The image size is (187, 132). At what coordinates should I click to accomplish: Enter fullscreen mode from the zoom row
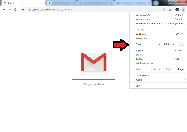point(182,44)
